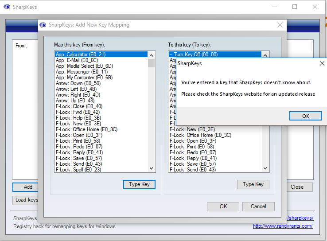The height and width of the screenshot is (241, 327).
Task: Select App: My Computer (E0_6B) in From list
Action: point(101,78)
